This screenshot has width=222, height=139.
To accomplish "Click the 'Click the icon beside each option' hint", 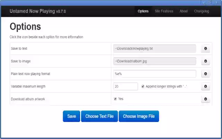I will coord(46,37).
